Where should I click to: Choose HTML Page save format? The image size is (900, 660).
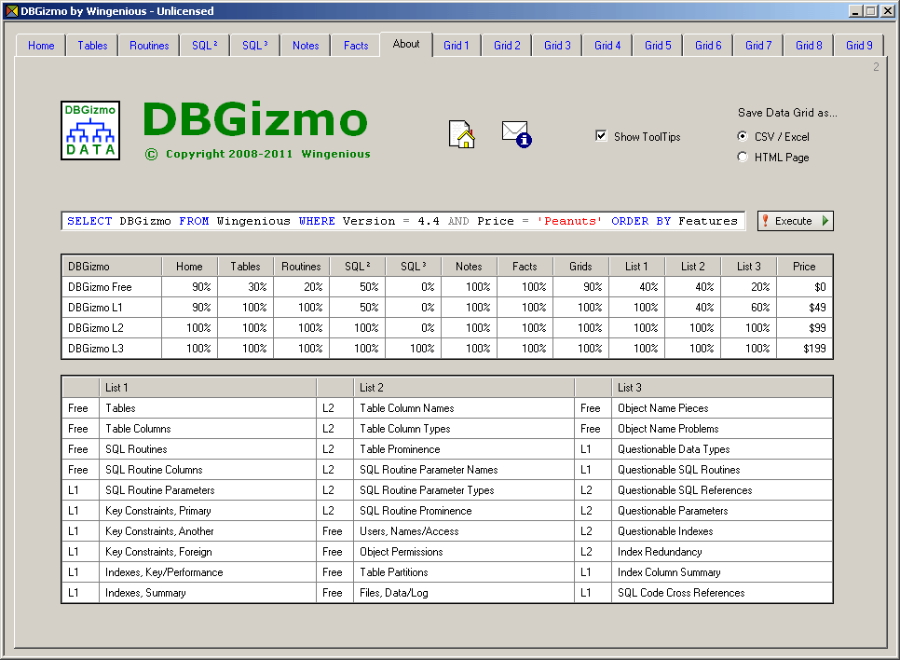pos(743,157)
